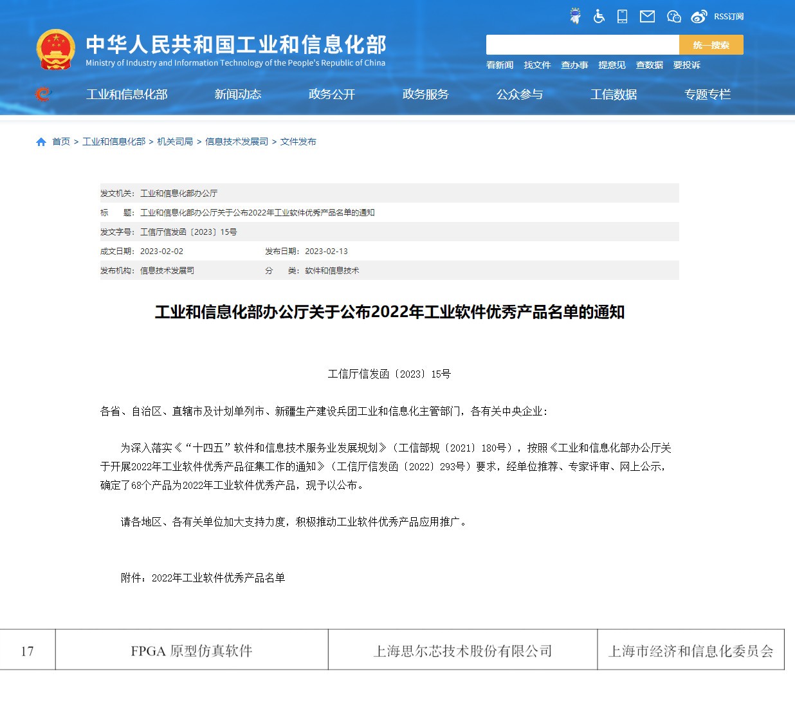Image resolution: width=795 pixels, height=714 pixels.
Task: Click the 找文件 quick link
Action: (x=537, y=65)
